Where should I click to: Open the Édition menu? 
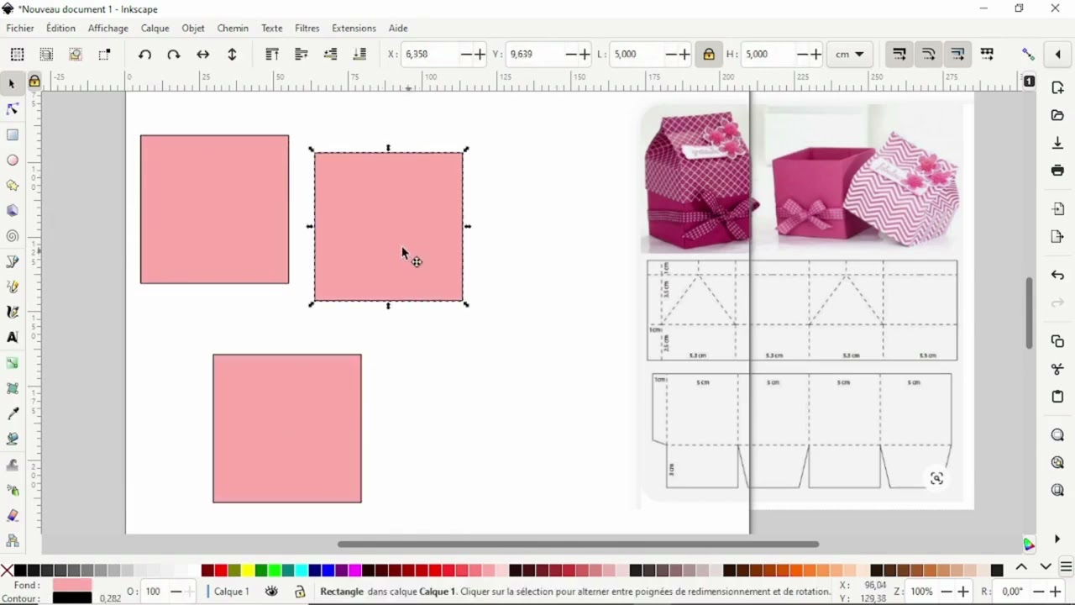(60, 28)
